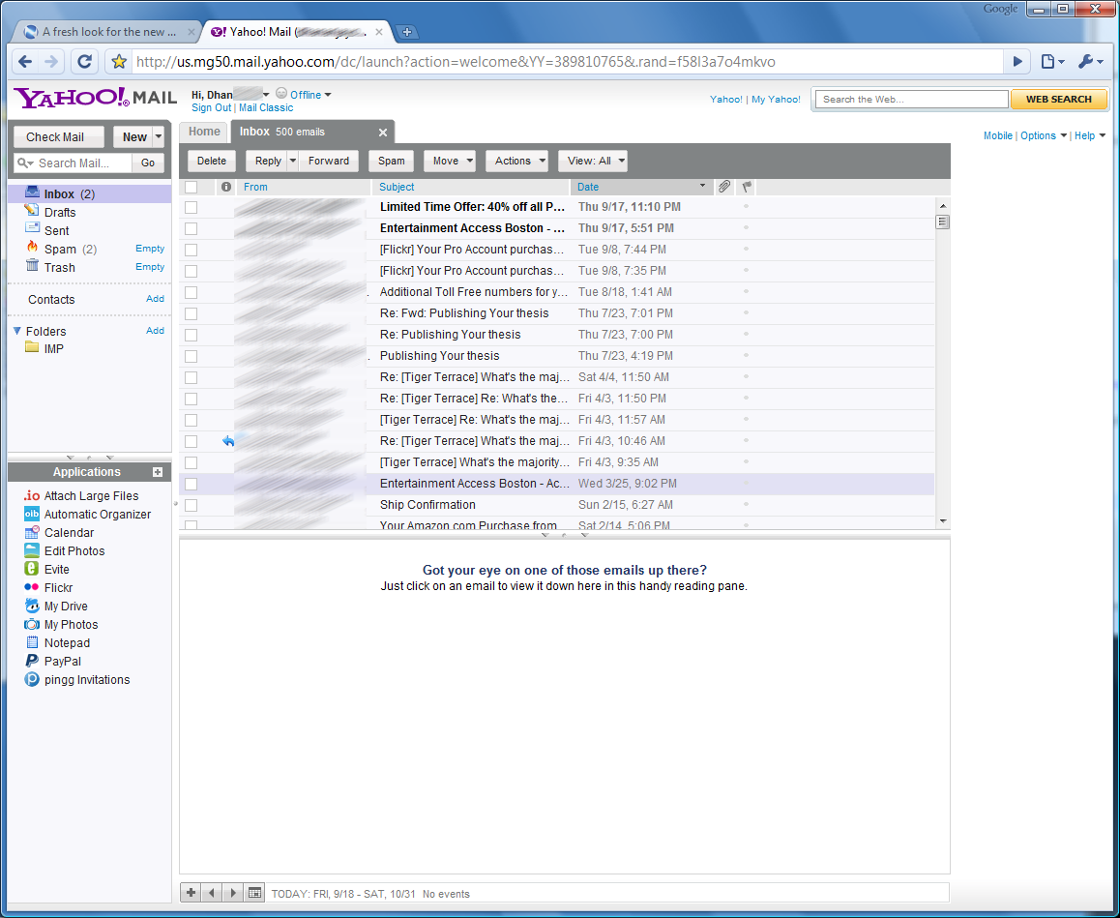
Task: Click the Mail Classic link
Action: coord(266,108)
